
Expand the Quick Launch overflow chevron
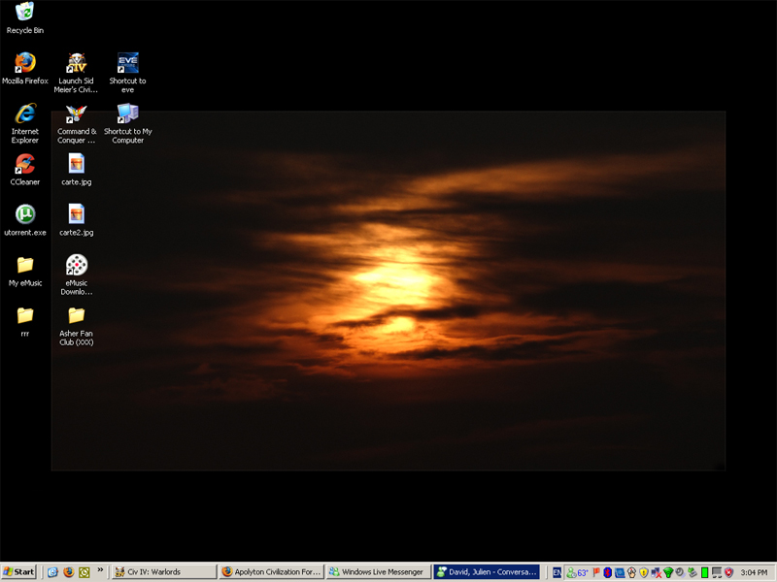(x=100, y=572)
